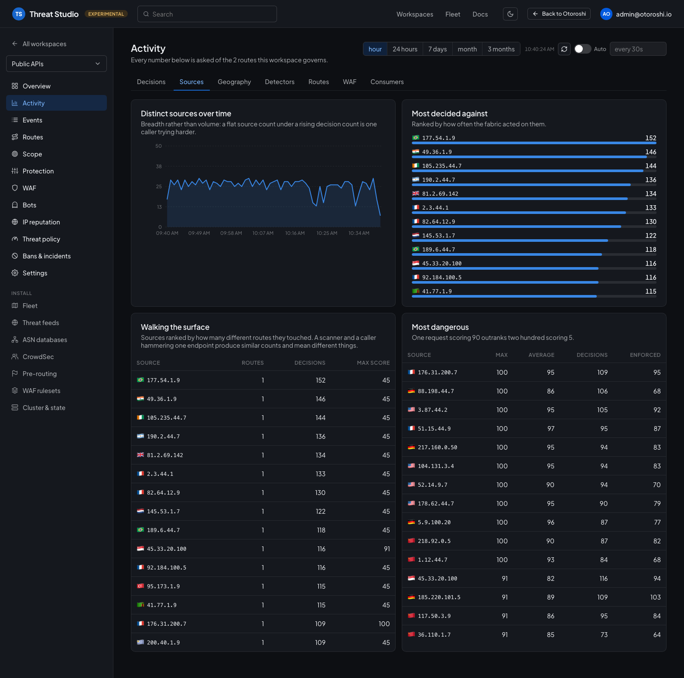The width and height of the screenshot is (684, 678).
Task: Switch to the Geography tab
Action: 234,81
